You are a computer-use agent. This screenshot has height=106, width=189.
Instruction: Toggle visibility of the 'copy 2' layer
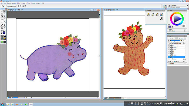169,47
